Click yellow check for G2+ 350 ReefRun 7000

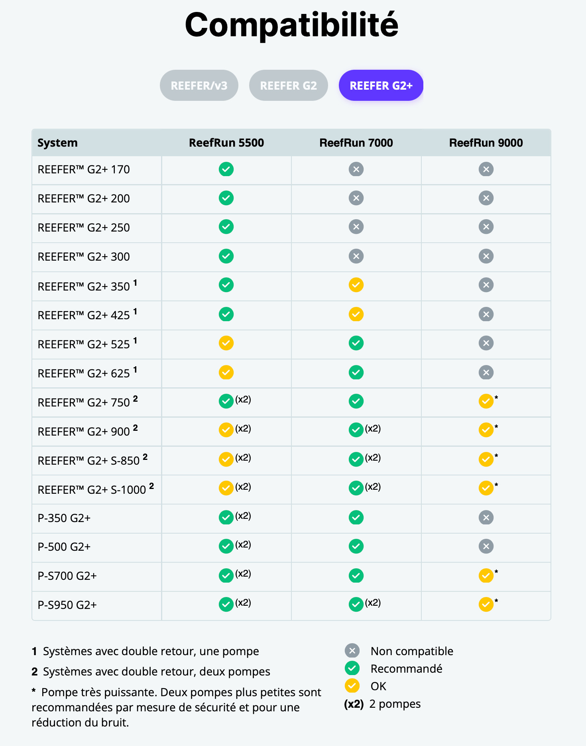tap(356, 285)
